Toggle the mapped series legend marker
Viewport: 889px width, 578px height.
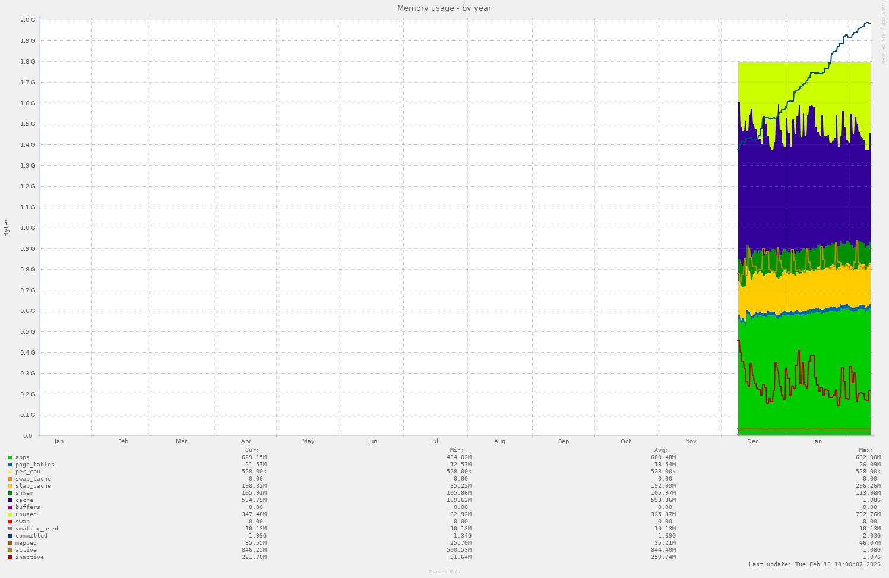click(x=9, y=542)
